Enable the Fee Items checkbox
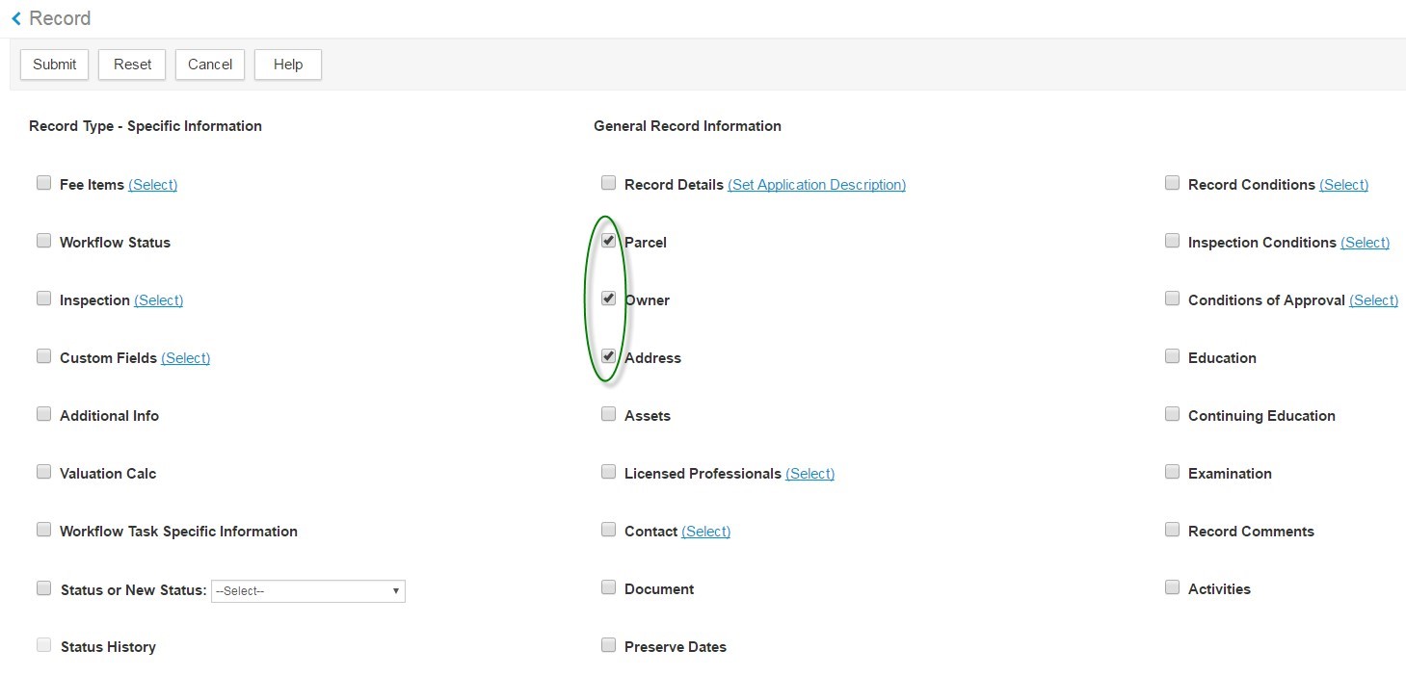 43,183
